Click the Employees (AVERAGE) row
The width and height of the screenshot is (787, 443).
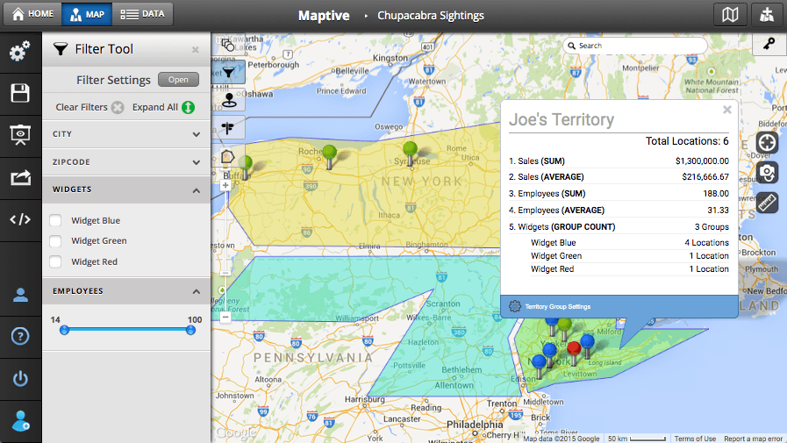click(x=619, y=211)
